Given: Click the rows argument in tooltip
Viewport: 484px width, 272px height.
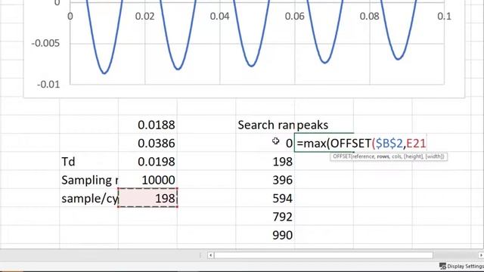Looking at the screenshot, I should 383,156.
